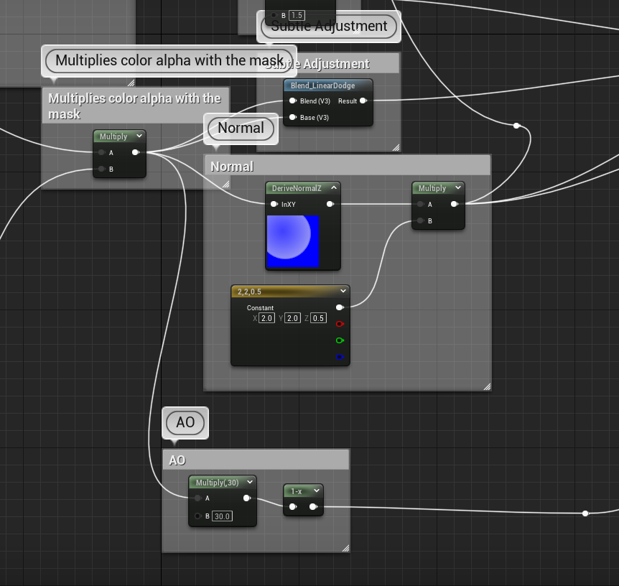Screen dimensions: 619x586
Task: Click the Subtle Adjustment comment bubble
Action: (329, 26)
